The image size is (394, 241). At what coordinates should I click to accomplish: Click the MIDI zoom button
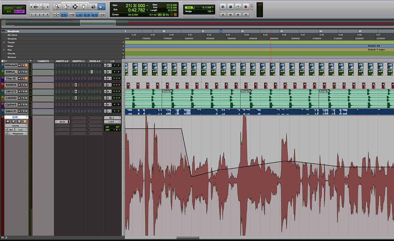click(x=43, y=7)
